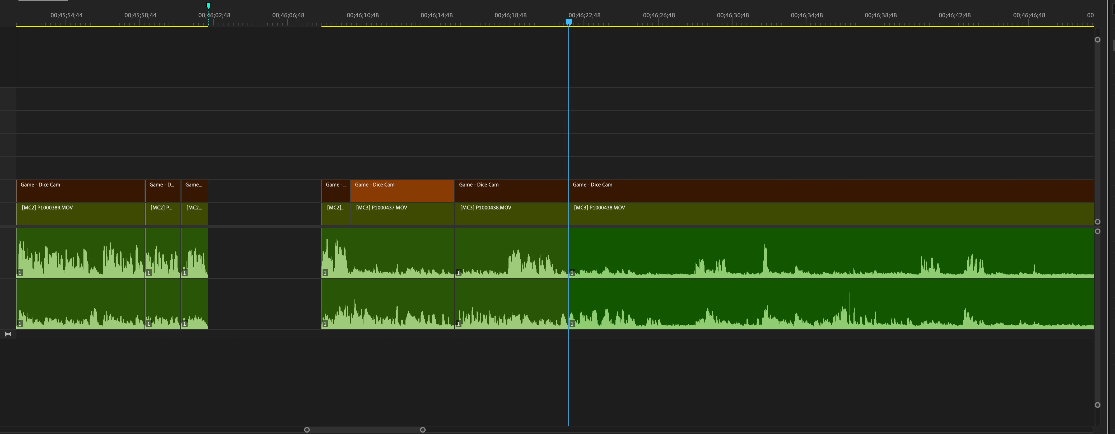
Task: Select the teal marker on the time ruler
Action: click(x=209, y=6)
